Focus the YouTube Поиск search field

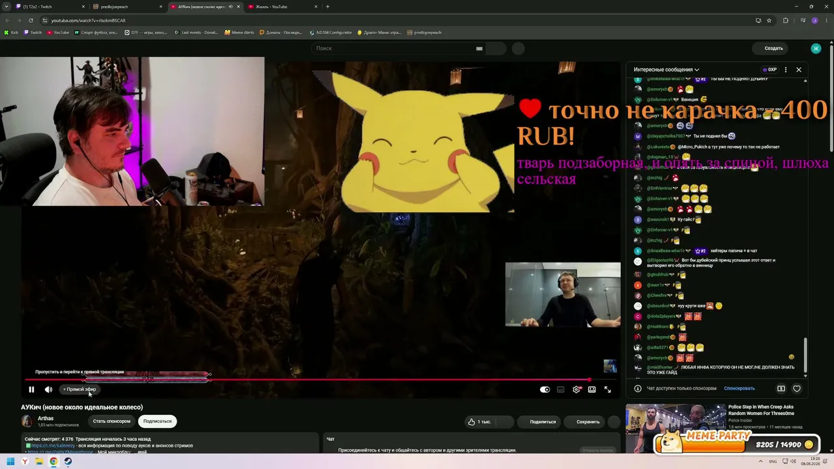tap(397, 48)
